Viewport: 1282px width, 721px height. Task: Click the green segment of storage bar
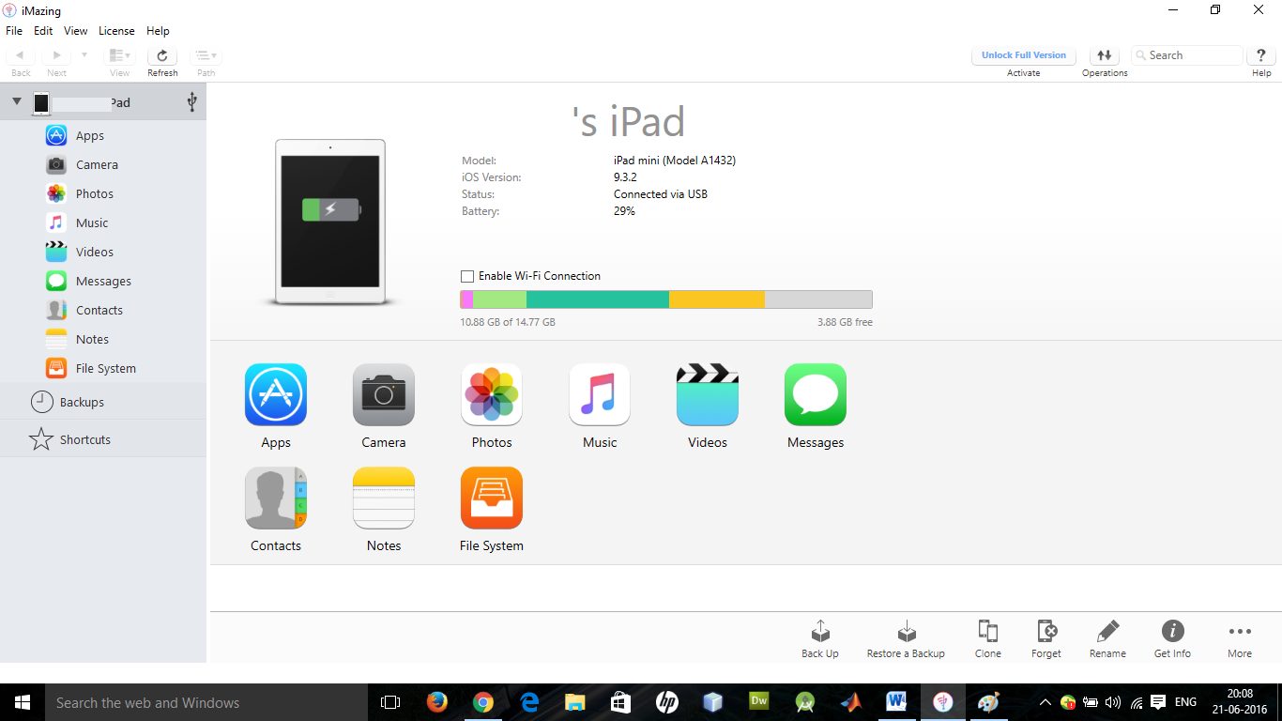pos(499,299)
